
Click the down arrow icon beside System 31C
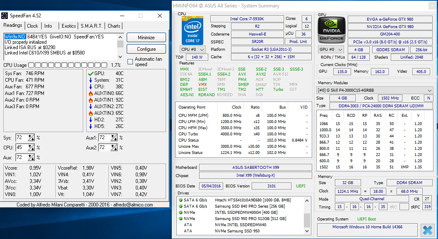point(91,80)
